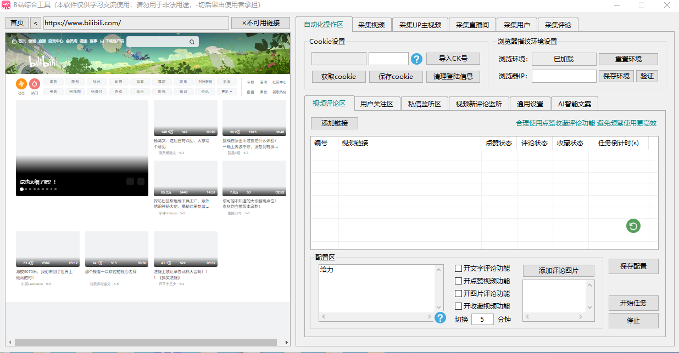Click the search magnifier on the bilibili page
This screenshot has height=353, width=679.
(x=192, y=42)
